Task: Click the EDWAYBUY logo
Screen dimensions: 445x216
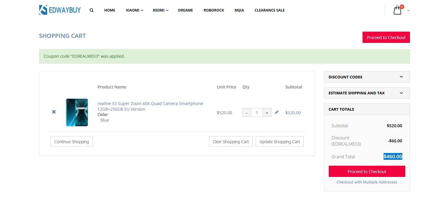Action: click(60, 10)
